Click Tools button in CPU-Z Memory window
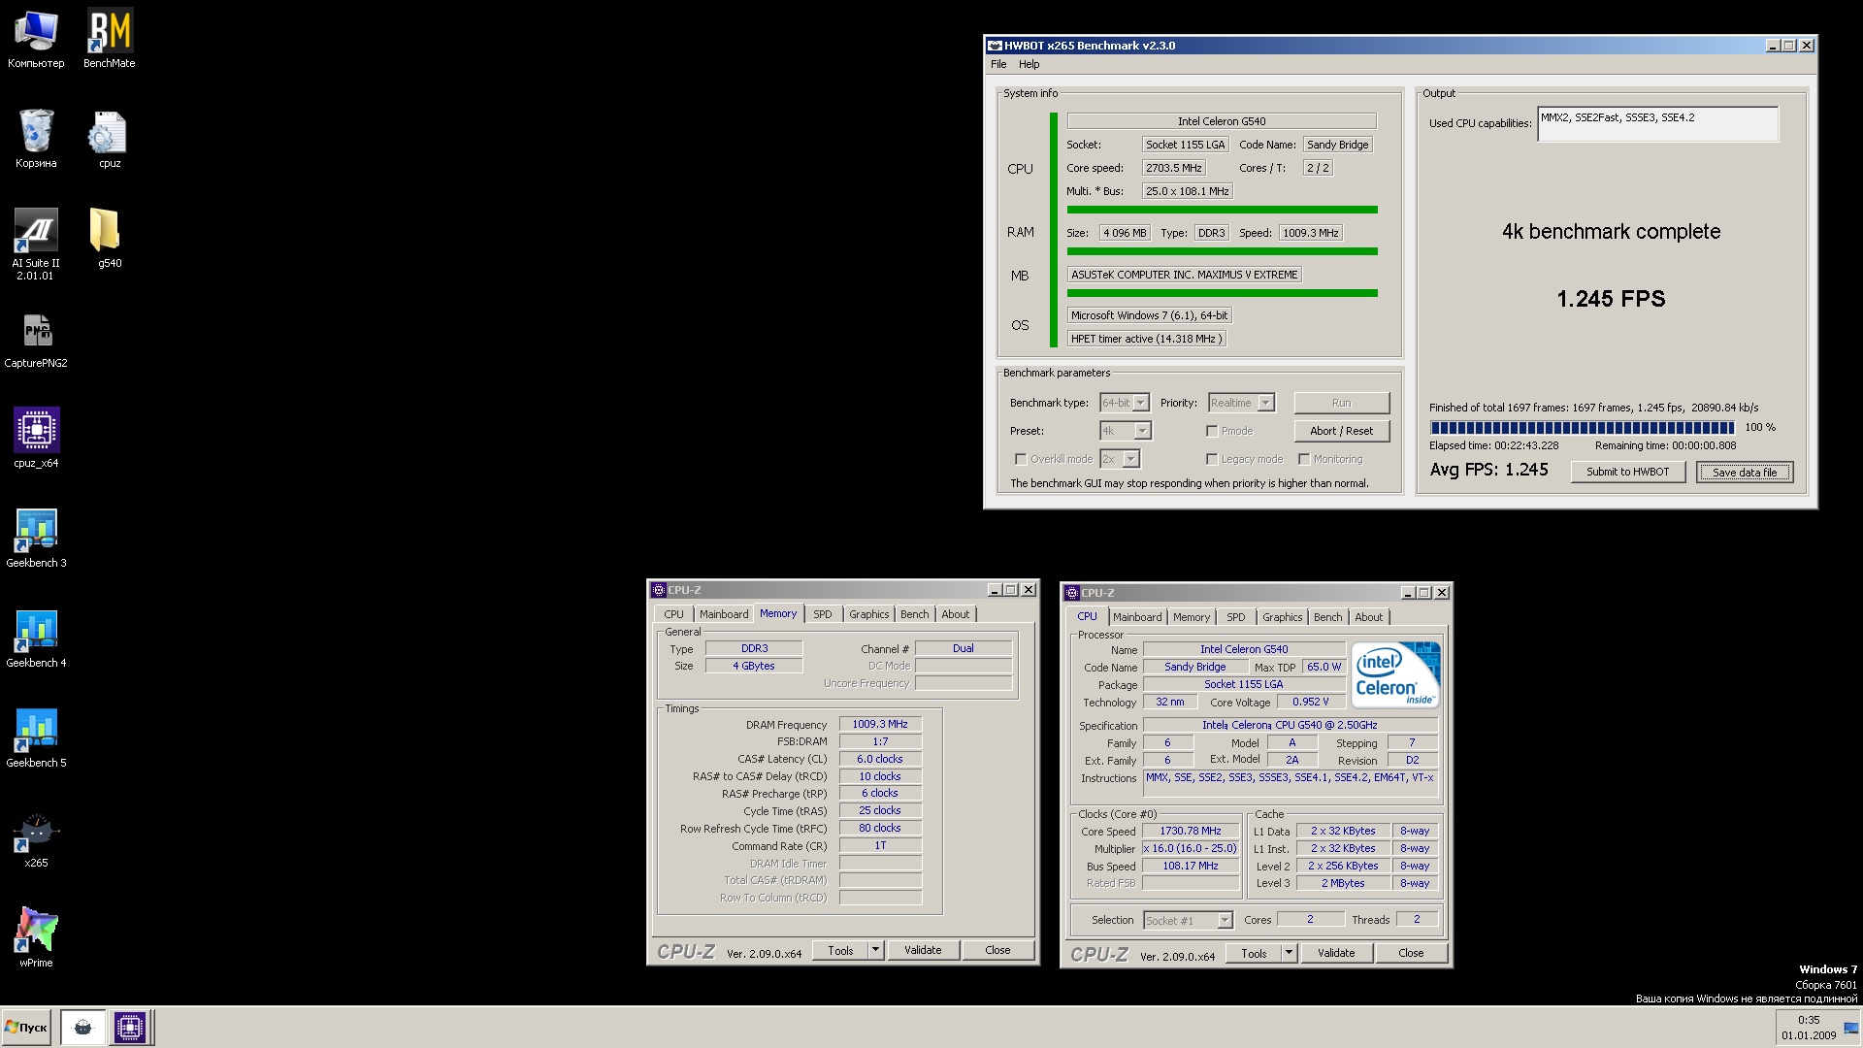 pyautogui.click(x=840, y=950)
